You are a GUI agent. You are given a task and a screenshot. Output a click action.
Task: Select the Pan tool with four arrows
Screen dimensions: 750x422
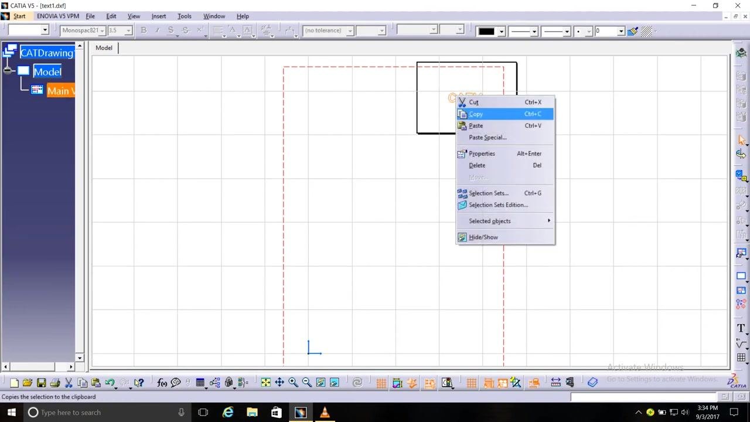(x=279, y=383)
